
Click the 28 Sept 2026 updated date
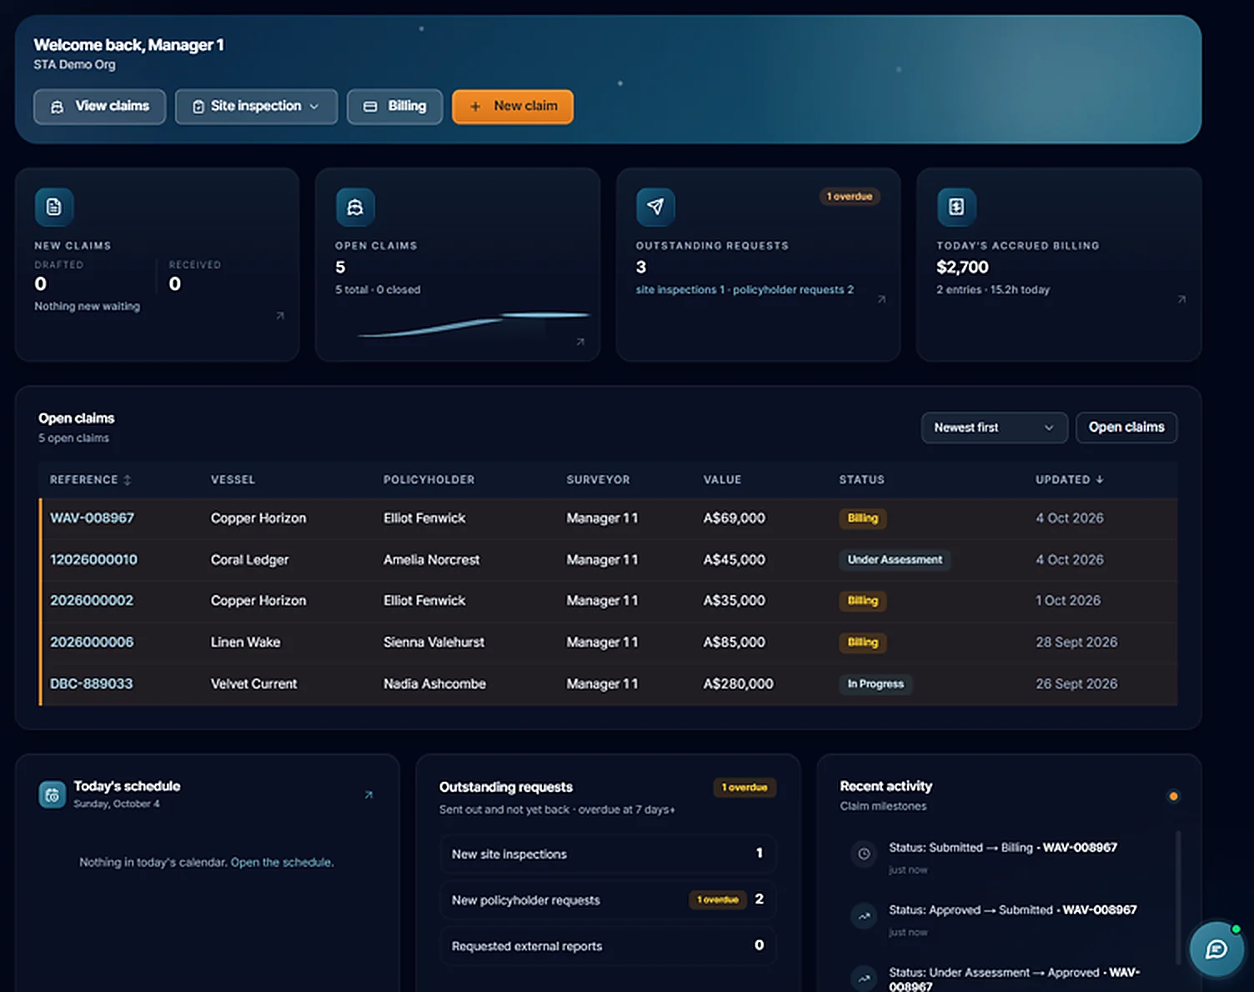pyautogui.click(x=1076, y=643)
